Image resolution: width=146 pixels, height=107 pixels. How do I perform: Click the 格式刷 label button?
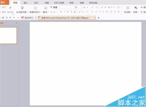click(x=10, y=12)
